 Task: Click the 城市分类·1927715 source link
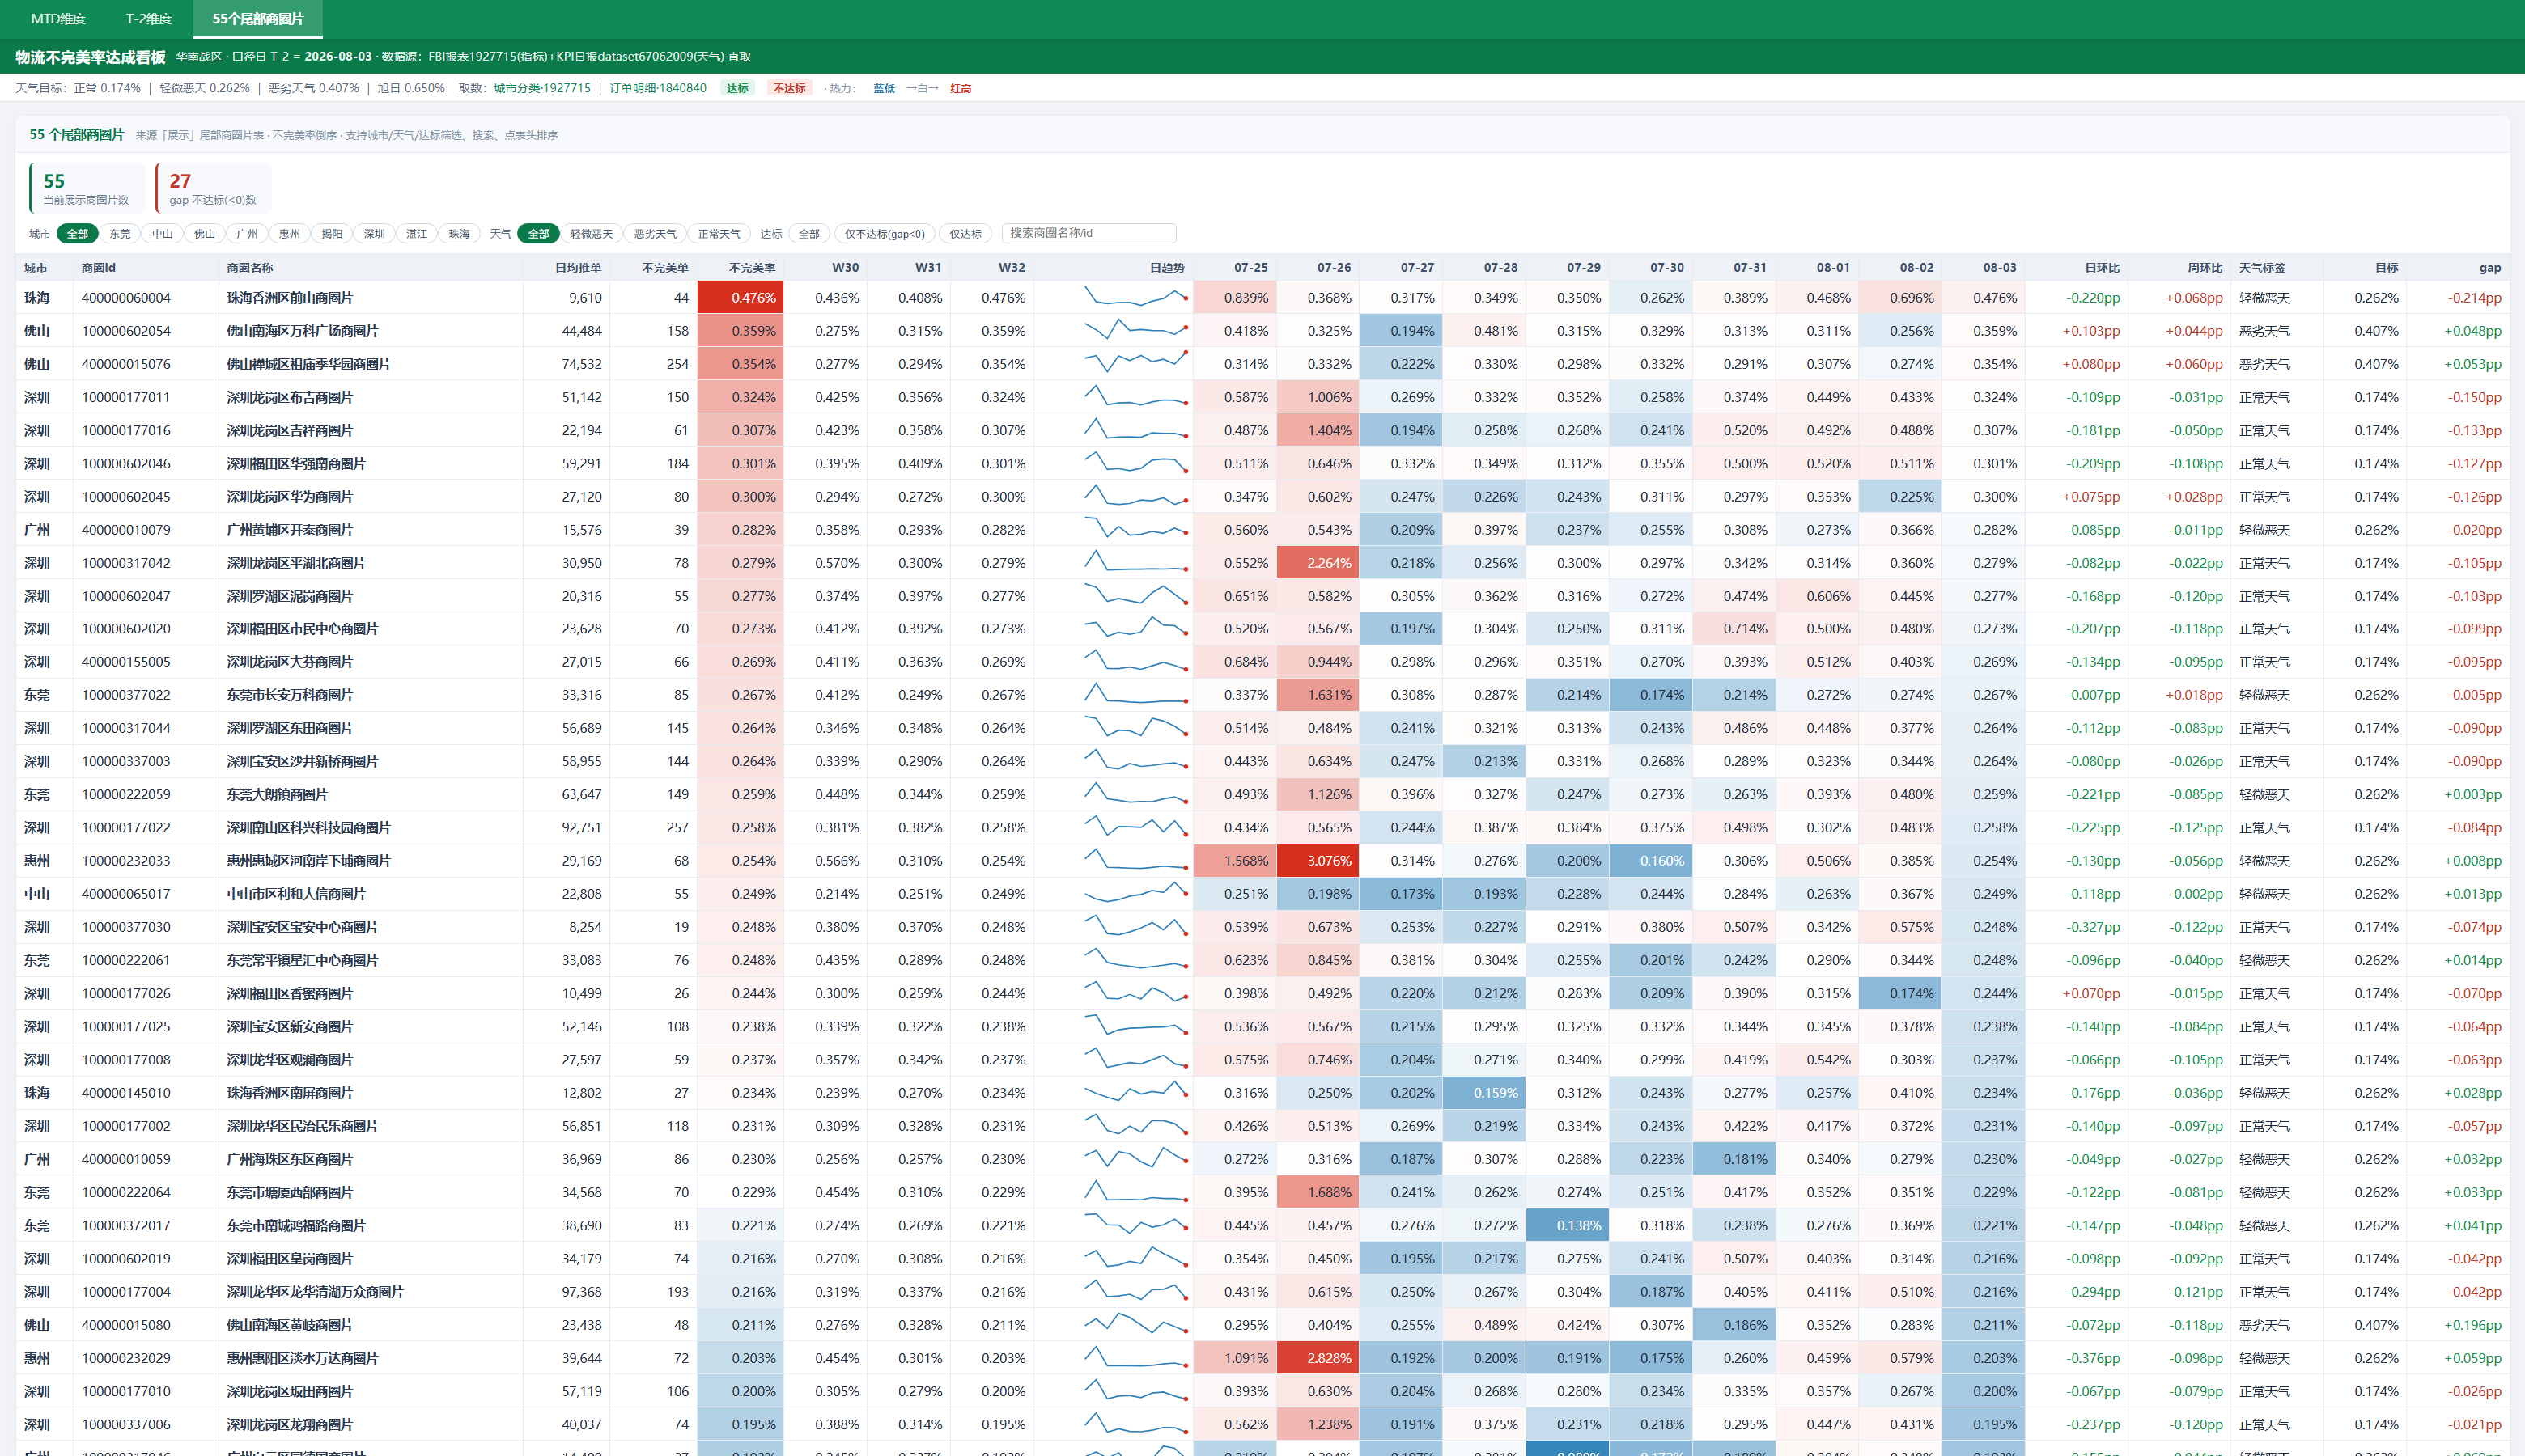tap(542, 88)
